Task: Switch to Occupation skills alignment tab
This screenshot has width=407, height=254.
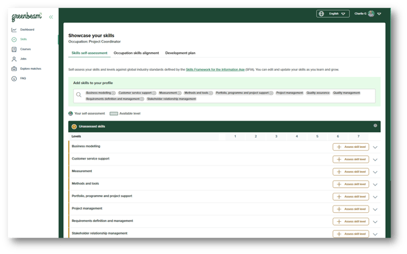Action: tap(136, 53)
